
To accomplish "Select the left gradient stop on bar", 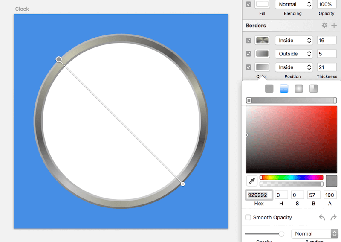I will [249, 100].
